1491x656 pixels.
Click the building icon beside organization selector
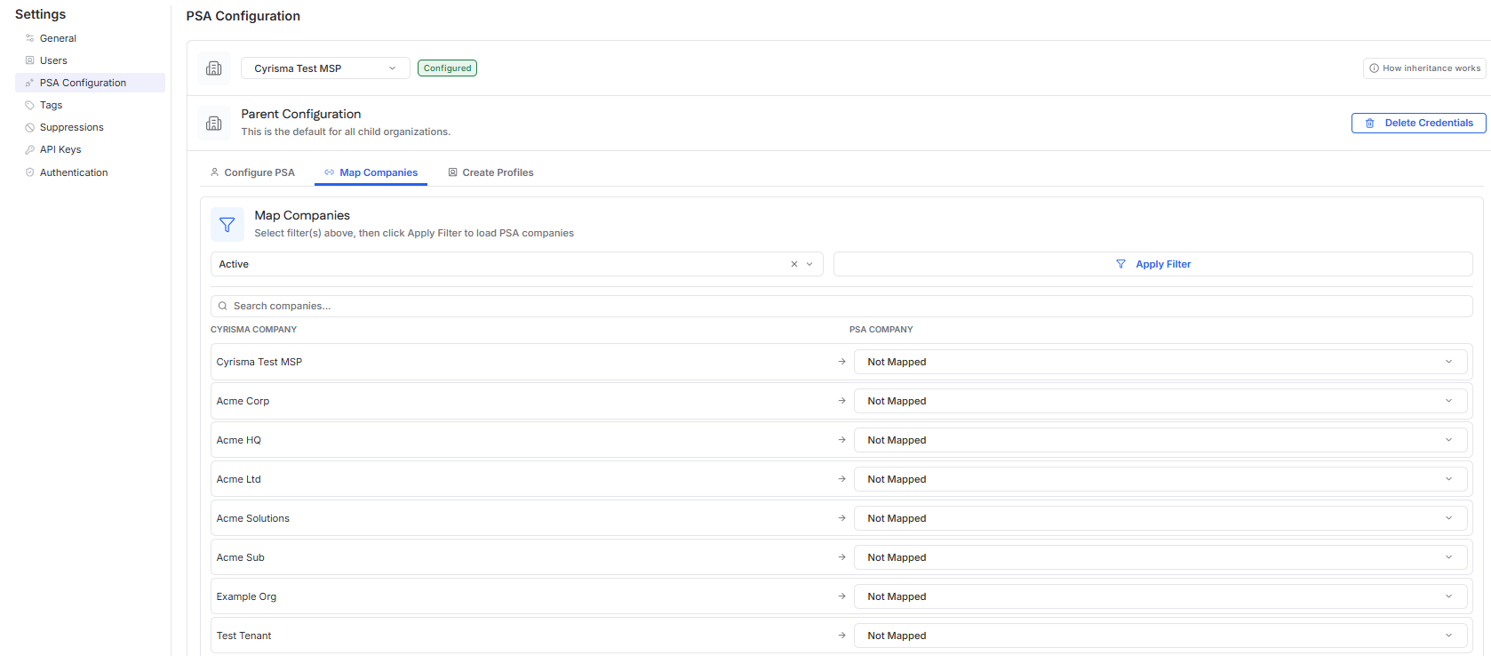click(214, 68)
